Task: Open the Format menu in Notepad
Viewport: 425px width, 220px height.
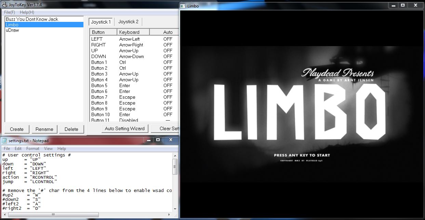Action: pos(33,149)
